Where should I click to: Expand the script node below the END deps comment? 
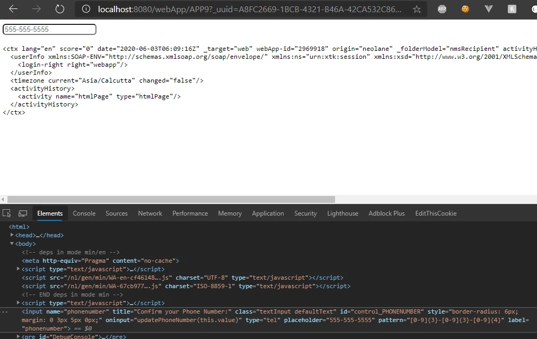point(18,303)
